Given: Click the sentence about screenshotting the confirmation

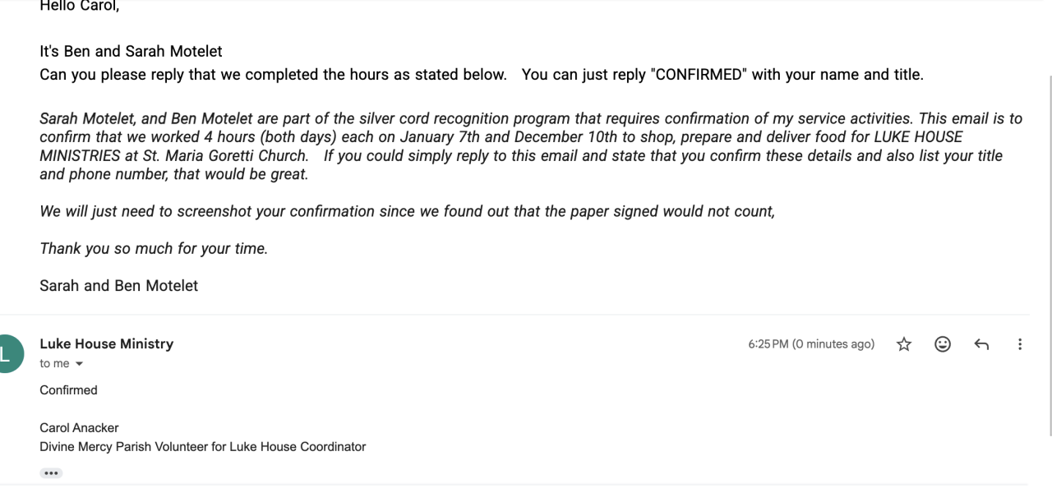Looking at the screenshot, I should [407, 211].
